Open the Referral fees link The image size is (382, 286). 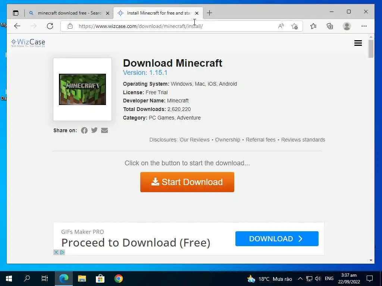coord(260,140)
